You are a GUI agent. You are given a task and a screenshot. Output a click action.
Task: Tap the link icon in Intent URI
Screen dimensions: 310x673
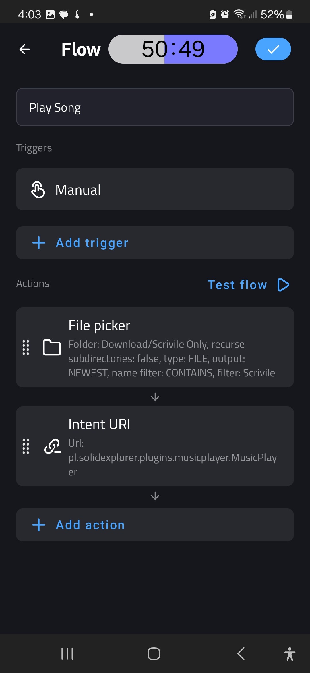[x=53, y=446]
